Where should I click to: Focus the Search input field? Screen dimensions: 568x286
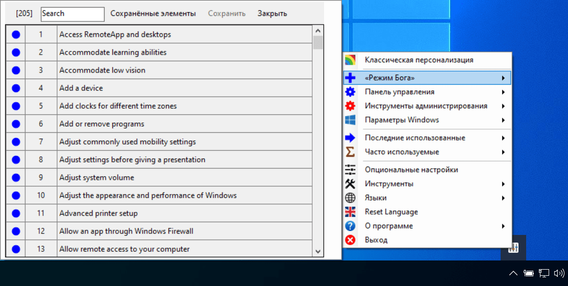[72, 14]
